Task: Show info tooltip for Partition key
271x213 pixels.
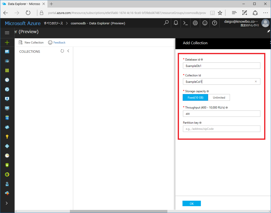Action: [x=200, y=123]
